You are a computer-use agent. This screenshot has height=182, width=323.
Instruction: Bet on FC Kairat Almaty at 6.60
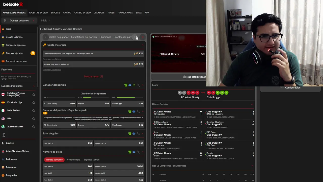[x=59, y=104]
